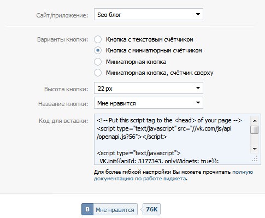The width and height of the screenshot is (265, 218).
Task: Open the полную документацию по работе виджета link
Action: tap(173, 175)
